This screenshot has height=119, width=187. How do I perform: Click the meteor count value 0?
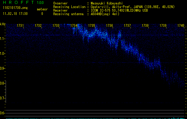pyautogui.click(x=42, y=14)
